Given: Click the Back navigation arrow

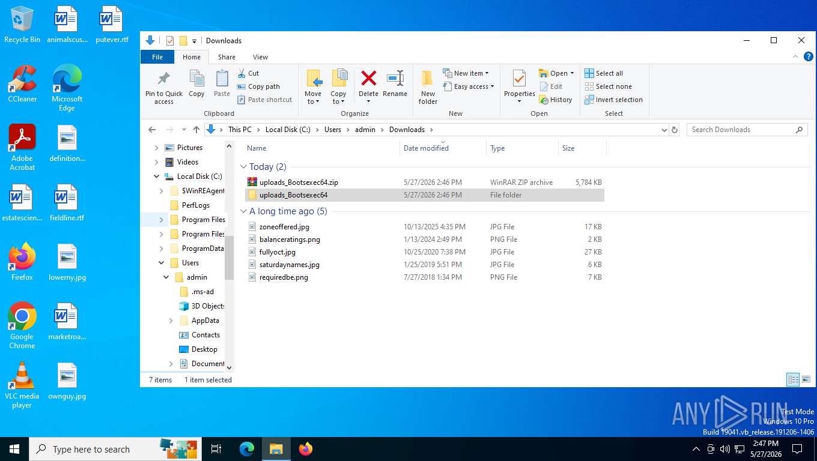Looking at the screenshot, I should coord(152,130).
